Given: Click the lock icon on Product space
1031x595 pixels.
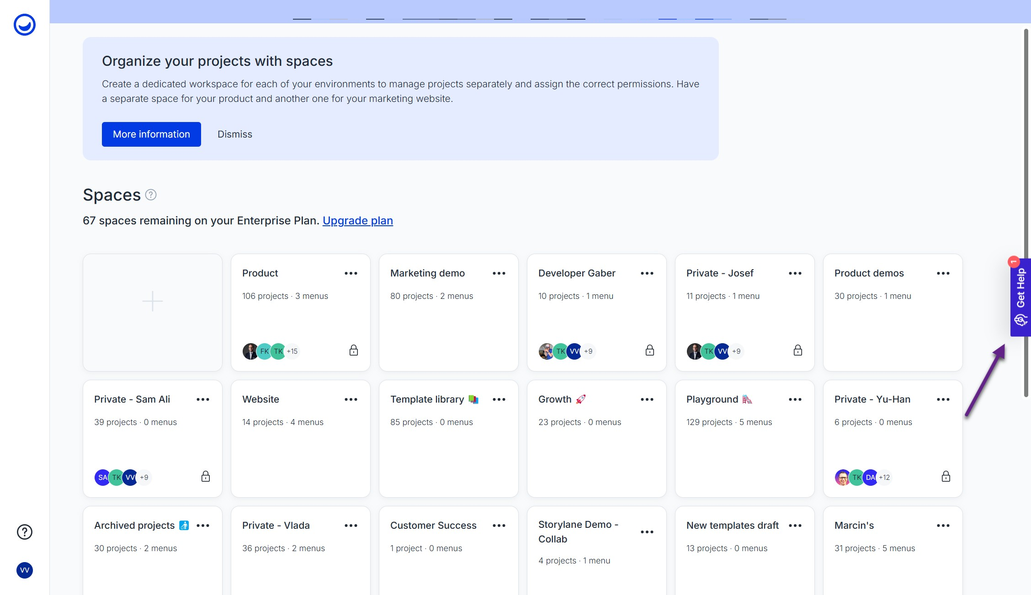Looking at the screenshot, I should click(354, 351).
